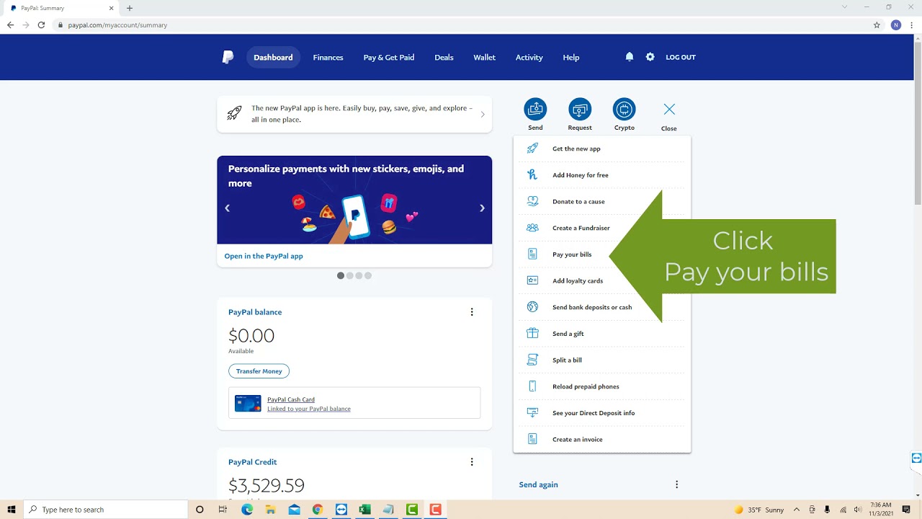The height and width of the screenshot is (519, 922).
Task: Open in the PayPal app link
Action: click(263, 256)
